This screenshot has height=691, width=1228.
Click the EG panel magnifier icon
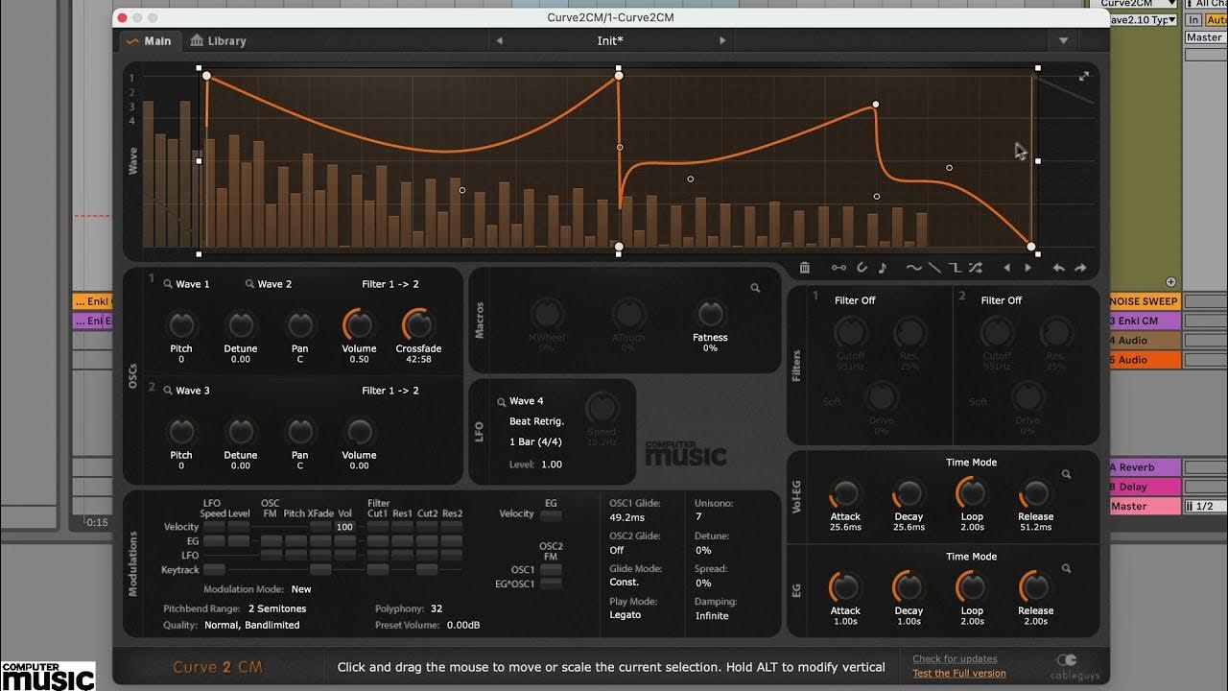click(x=1066, y=568)
